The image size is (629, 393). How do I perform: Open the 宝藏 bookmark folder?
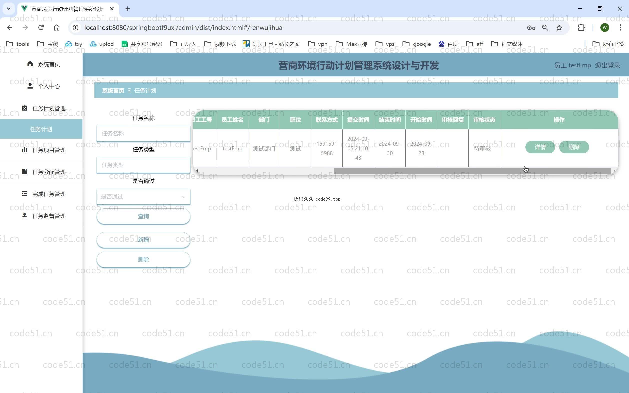[48, 44]
